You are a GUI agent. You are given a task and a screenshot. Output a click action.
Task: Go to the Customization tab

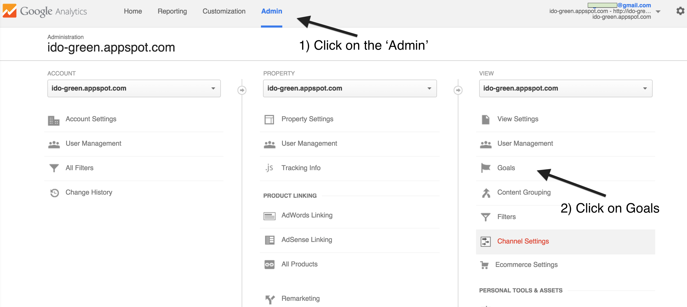point(224,11)
